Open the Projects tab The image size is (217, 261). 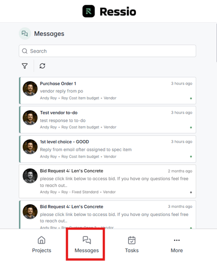click(41, 245)
